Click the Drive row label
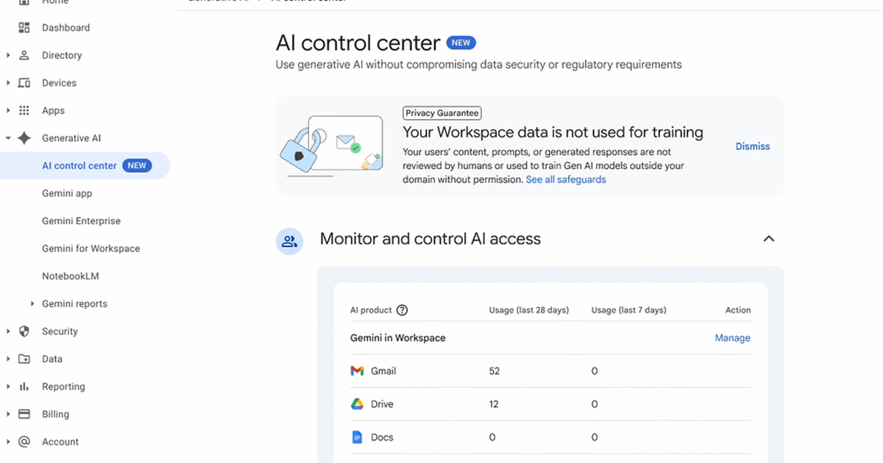883x463 pixels. coord(382,404)
